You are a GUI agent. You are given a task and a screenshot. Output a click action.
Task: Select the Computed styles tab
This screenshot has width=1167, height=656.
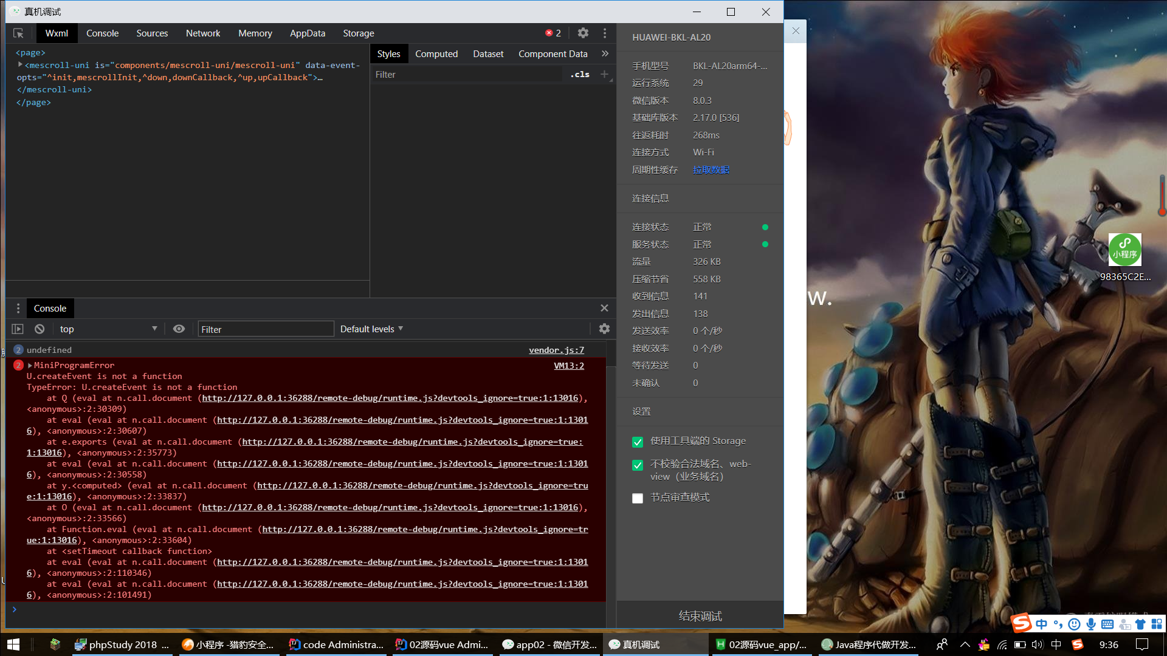click(436, 54)
